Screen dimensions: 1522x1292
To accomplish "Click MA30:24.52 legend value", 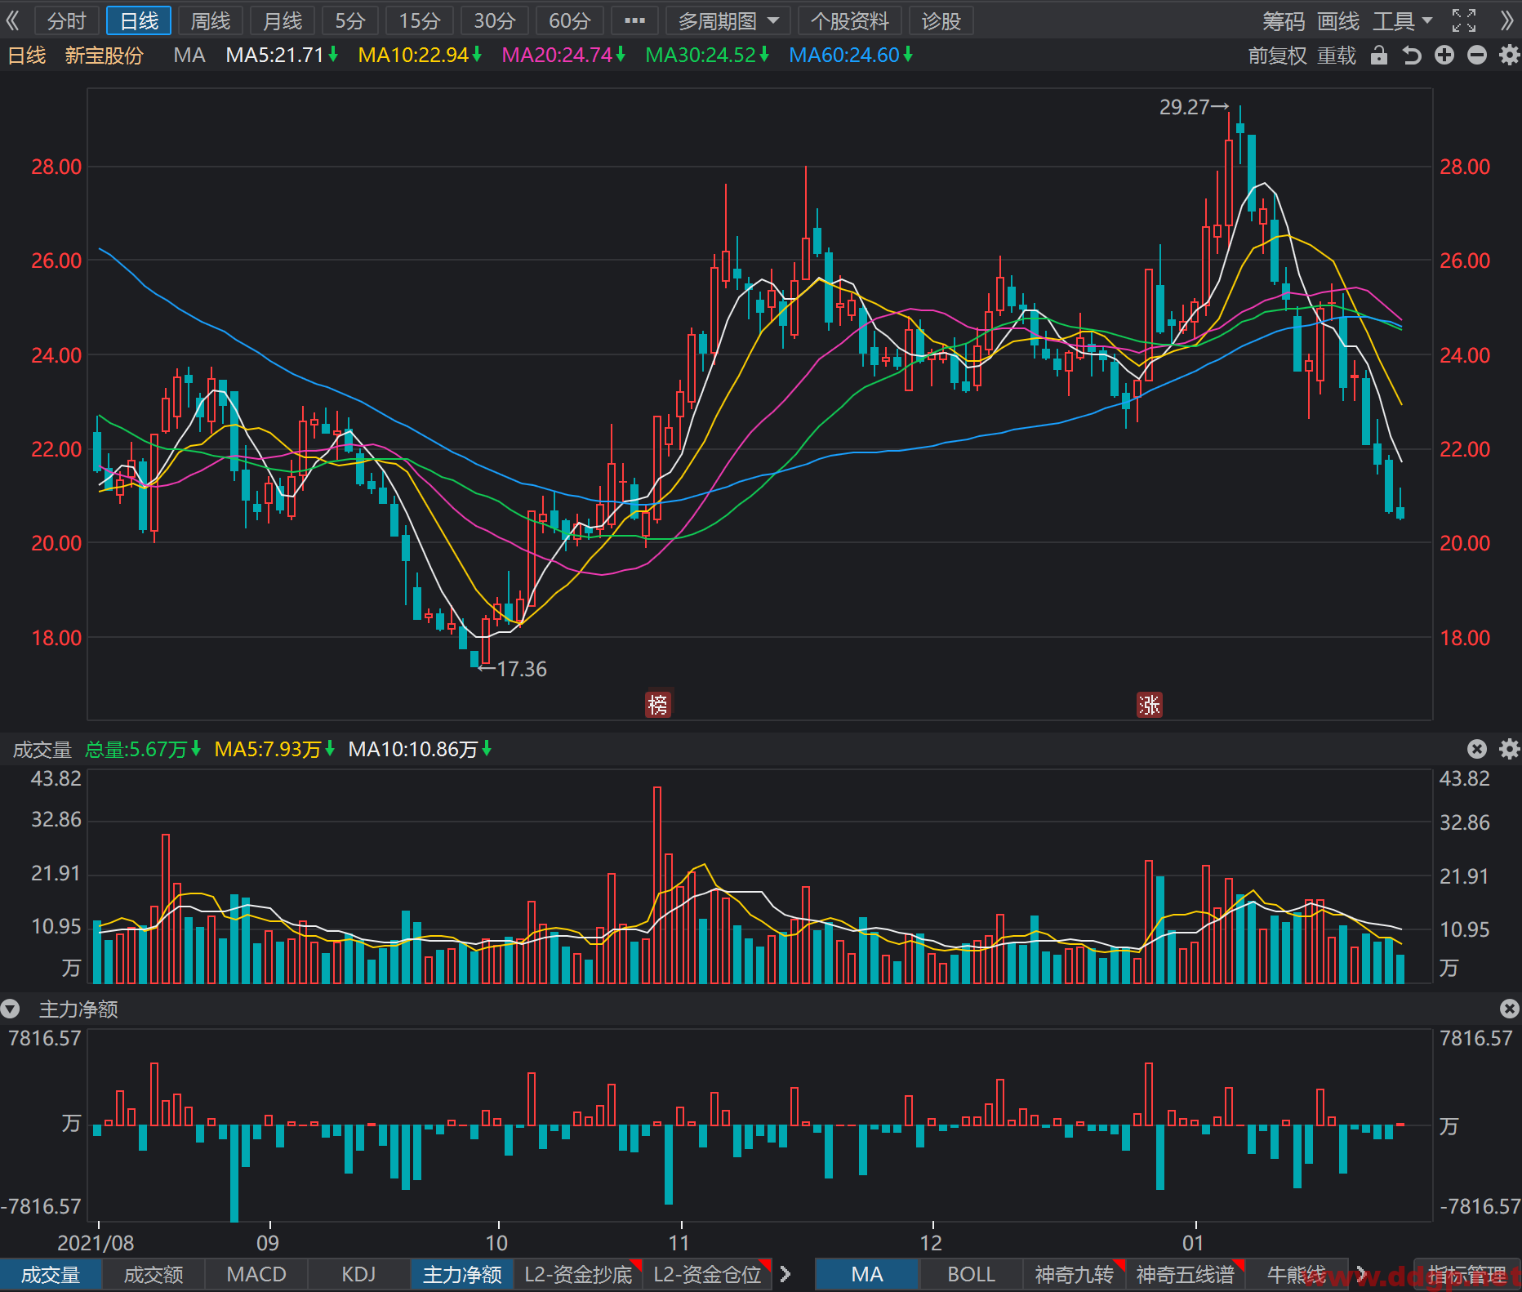I will (x=707, y=56).
